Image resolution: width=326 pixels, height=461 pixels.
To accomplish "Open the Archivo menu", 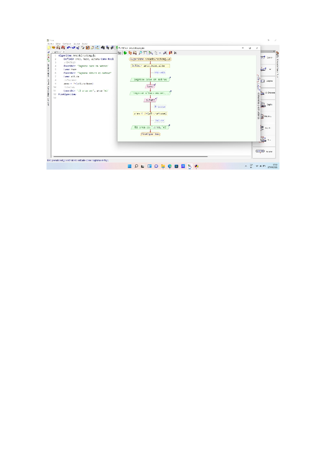I will coord(51,44).
